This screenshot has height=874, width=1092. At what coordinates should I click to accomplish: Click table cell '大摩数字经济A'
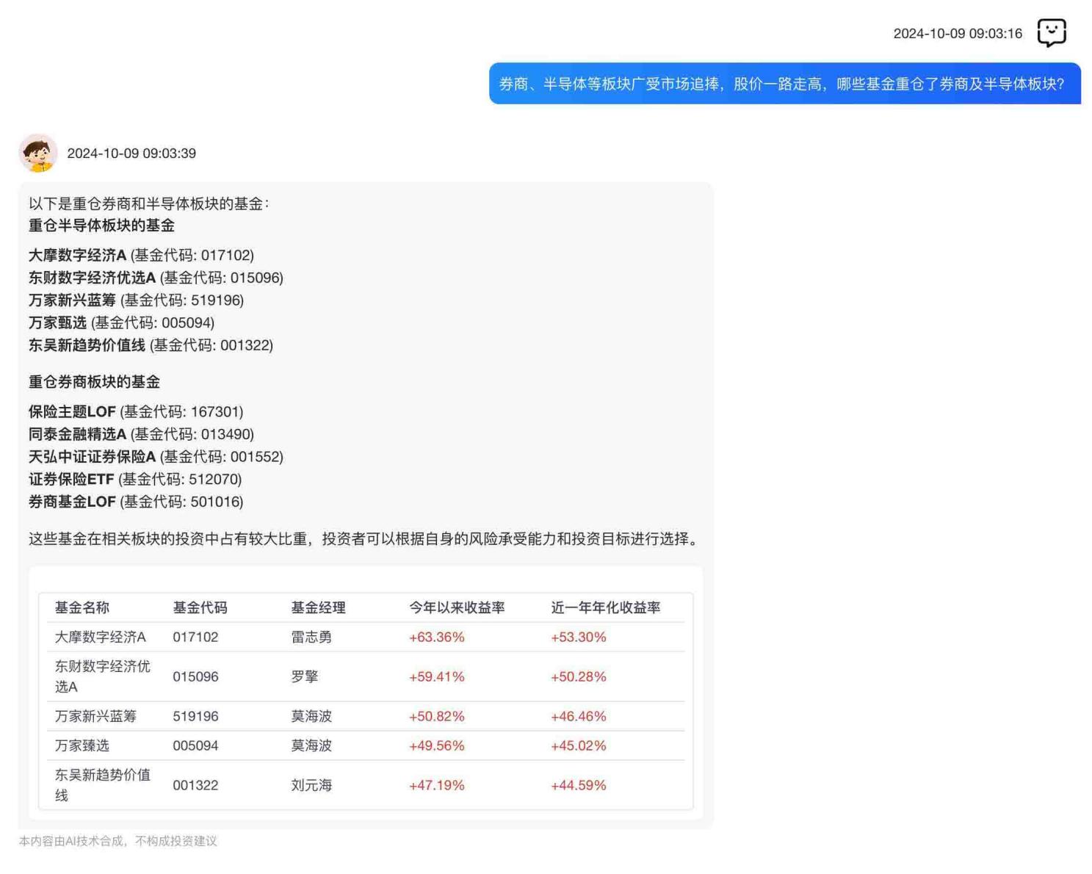tap(101, 638)
